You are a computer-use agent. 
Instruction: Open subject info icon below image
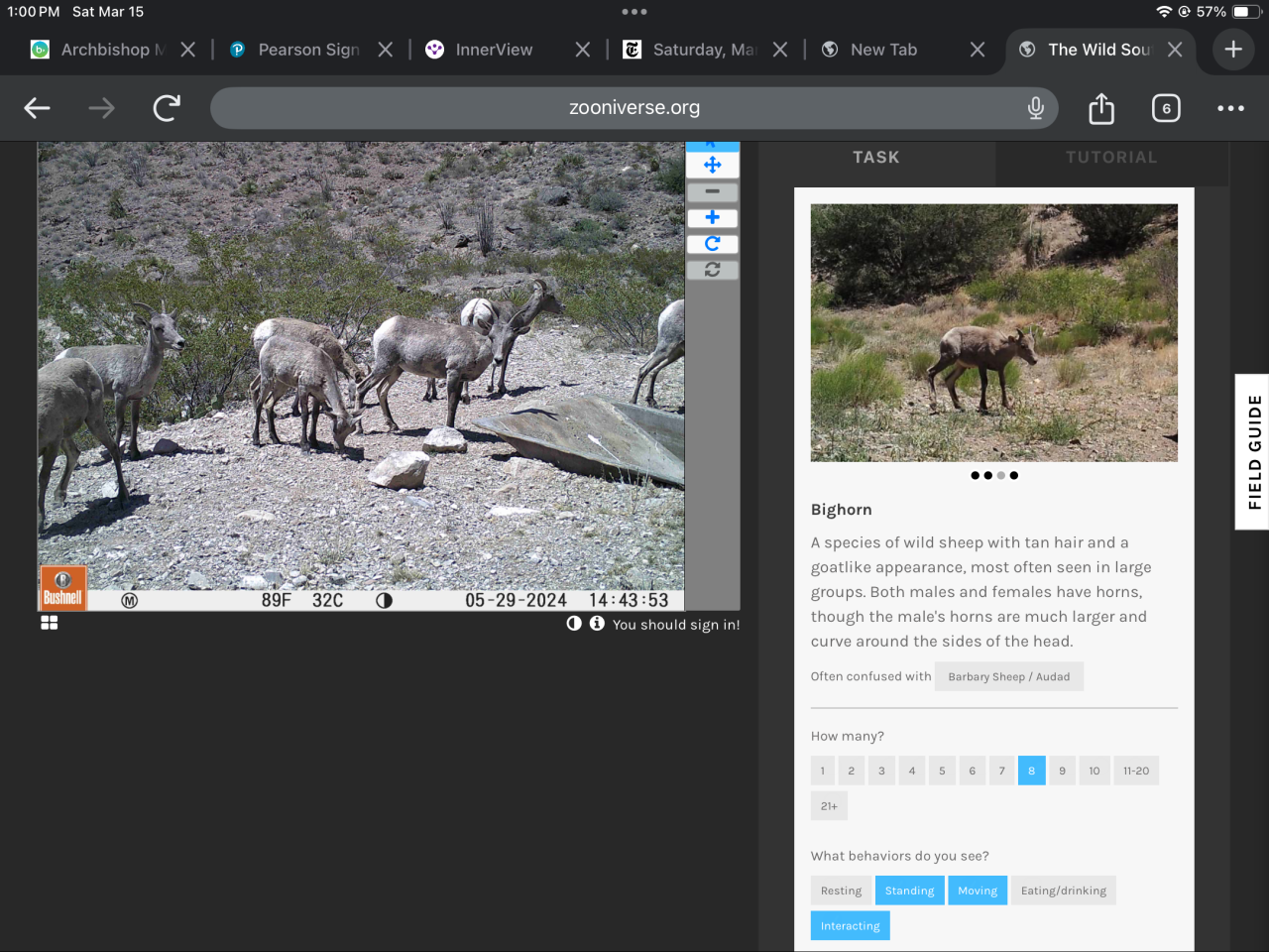click(597, 624)
